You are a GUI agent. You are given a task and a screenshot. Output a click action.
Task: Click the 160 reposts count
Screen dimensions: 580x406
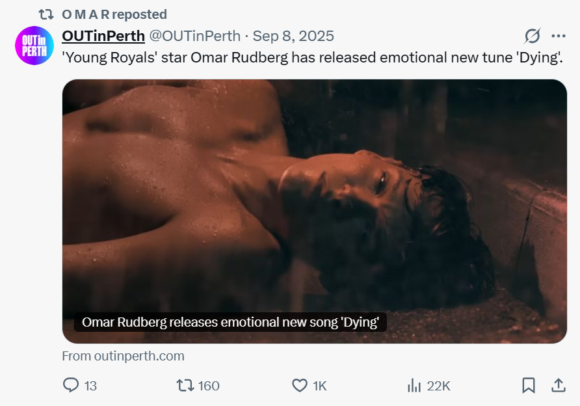click(209, 386)
